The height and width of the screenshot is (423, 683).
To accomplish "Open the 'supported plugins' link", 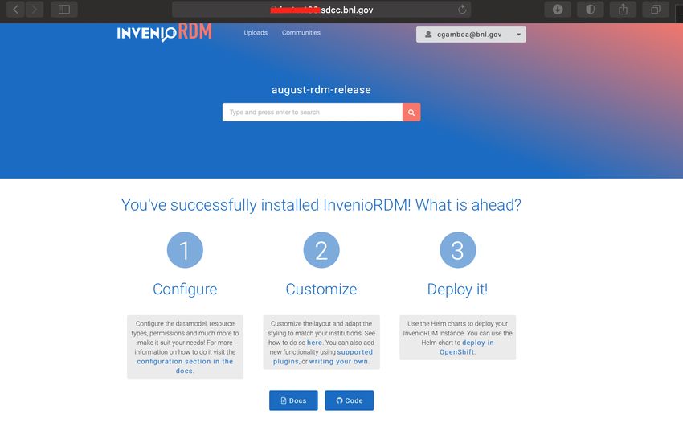I will click(323, 357).
